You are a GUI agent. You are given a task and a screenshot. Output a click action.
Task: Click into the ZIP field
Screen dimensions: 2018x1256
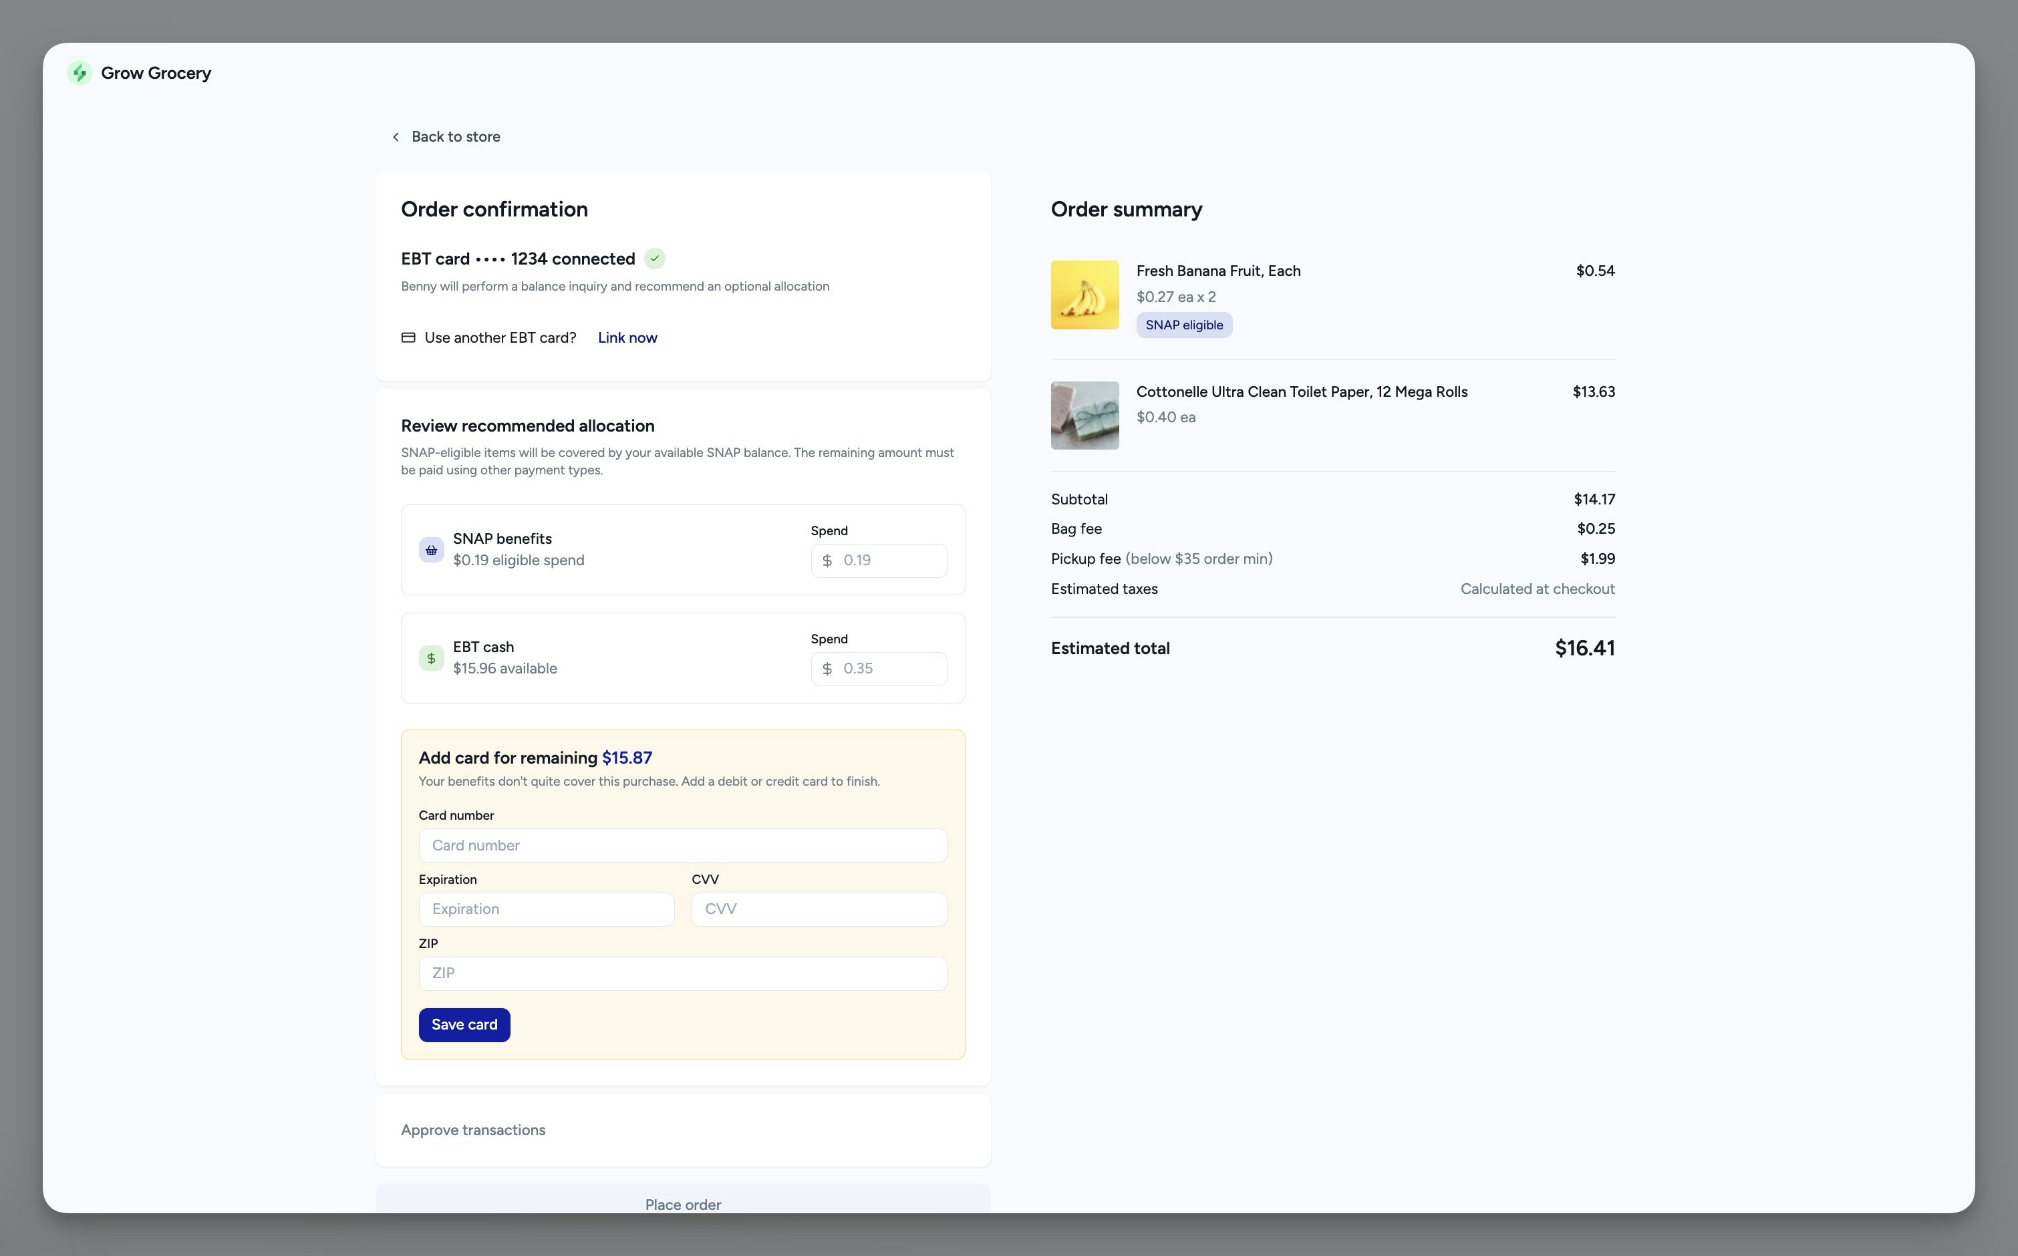[682, 973]
